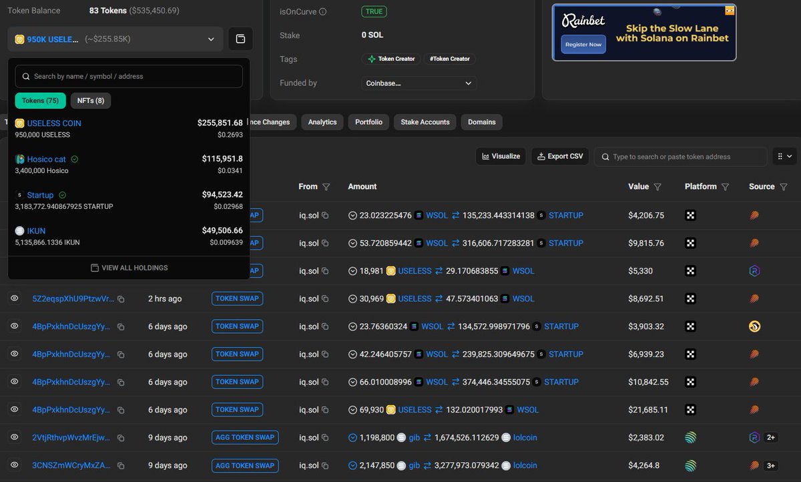Click VIEW ALL HOLDINGS

pyautogui.click(x=129, y=268)
